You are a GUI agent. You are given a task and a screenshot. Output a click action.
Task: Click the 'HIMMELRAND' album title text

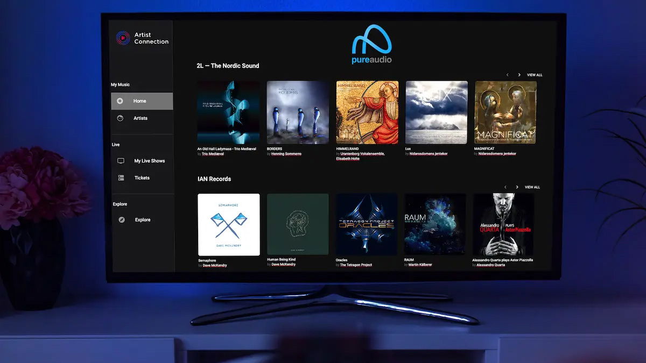coord(348,149)
